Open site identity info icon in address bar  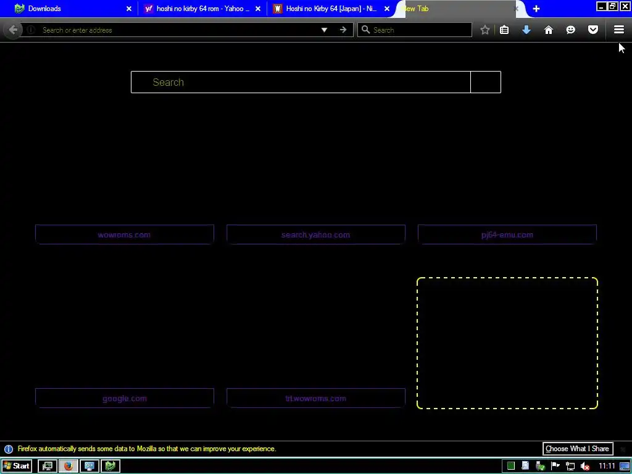[31, 30]
